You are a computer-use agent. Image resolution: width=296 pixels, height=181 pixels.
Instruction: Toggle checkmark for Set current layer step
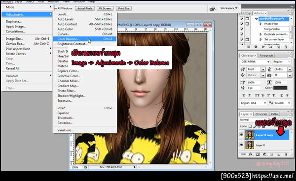(x=242, y=39)
